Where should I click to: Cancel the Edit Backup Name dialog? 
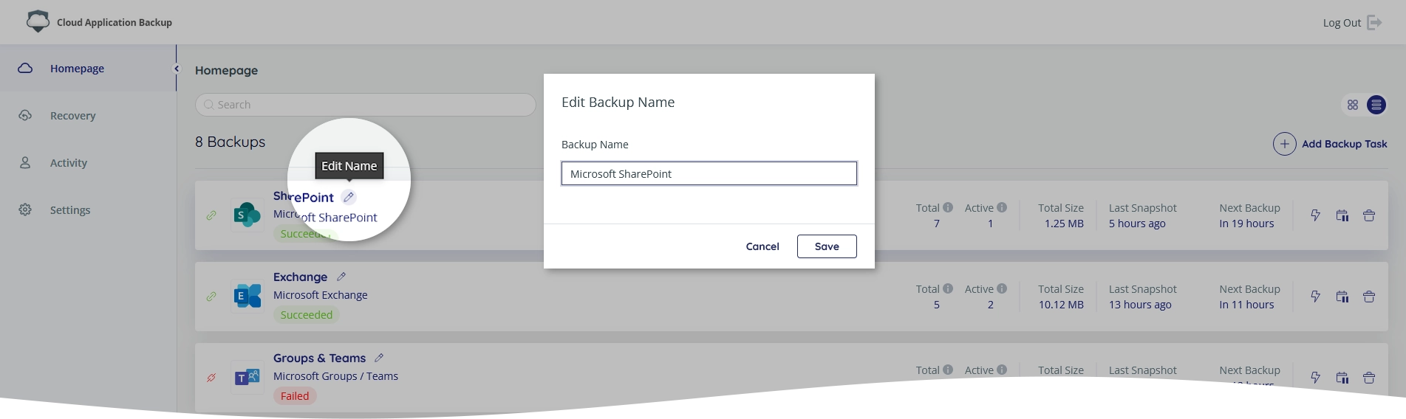[762, 246]
